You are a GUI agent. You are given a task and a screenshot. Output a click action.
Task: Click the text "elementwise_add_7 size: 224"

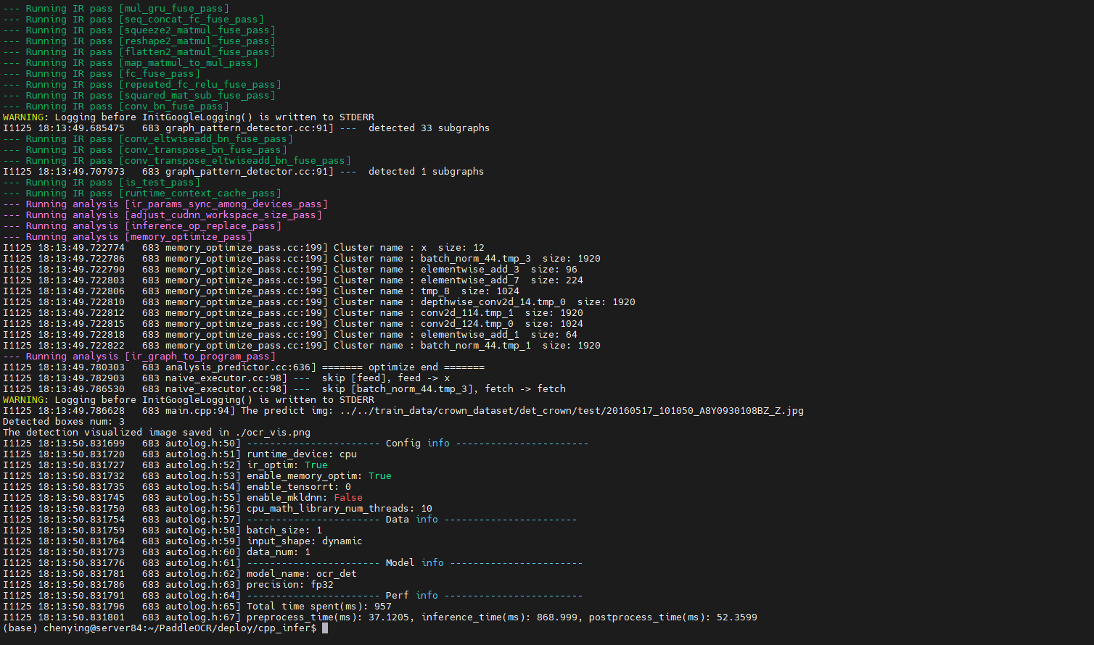pyautogui.click(x=502, y=280)
